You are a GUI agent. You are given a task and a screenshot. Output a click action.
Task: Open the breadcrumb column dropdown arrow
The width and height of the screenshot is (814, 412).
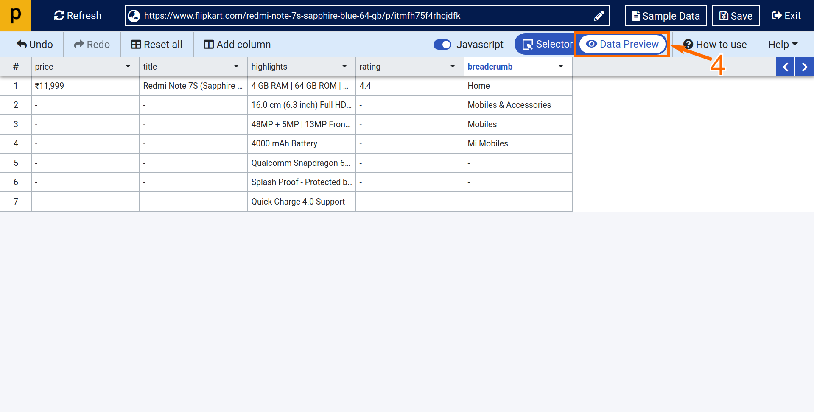click(x=561, y=67)
